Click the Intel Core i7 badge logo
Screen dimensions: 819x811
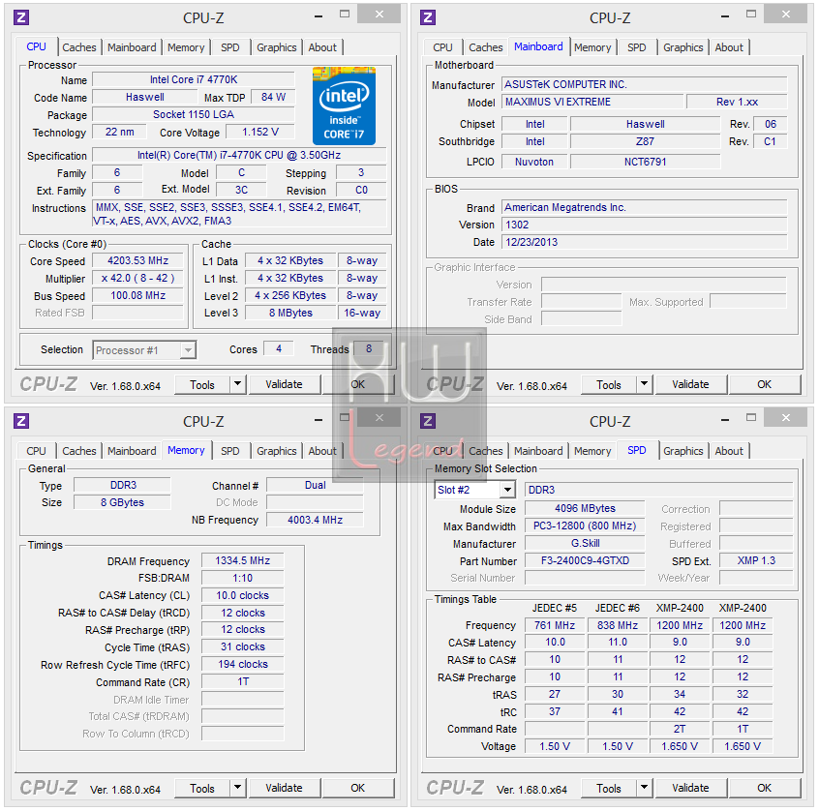[x=344, y=106]
